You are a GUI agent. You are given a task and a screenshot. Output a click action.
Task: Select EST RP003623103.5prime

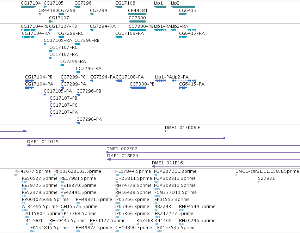pyautogui.click(x=74, y=175)
